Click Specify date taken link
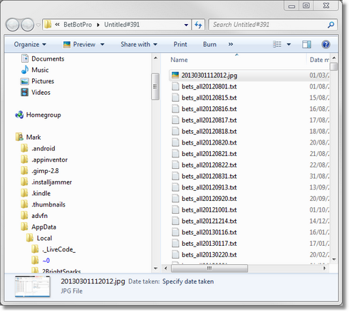This screenshot has height=312, width=349. (x=188, y=281)
